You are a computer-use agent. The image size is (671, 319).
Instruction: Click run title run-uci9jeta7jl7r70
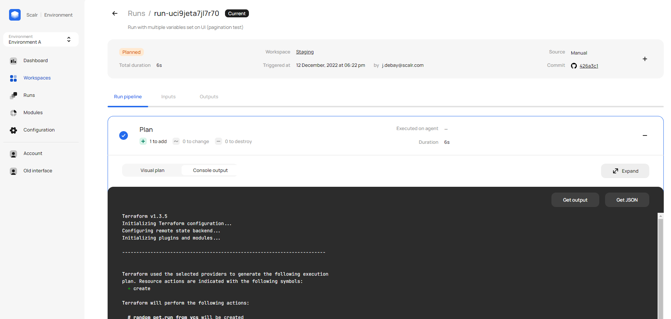point(187,13)
